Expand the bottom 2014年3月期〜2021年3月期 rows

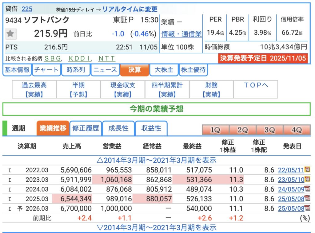tap(156, 227)
